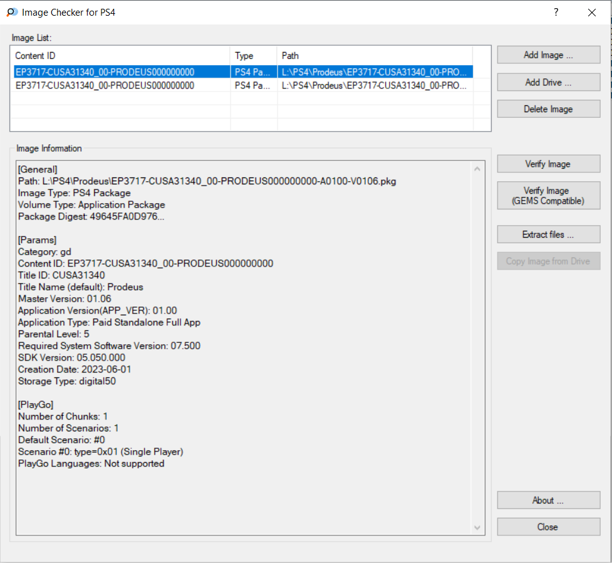The width and height of the screenshot is (612, 563).
Task: Click the Path column header
Action: (x=375, y=55)
